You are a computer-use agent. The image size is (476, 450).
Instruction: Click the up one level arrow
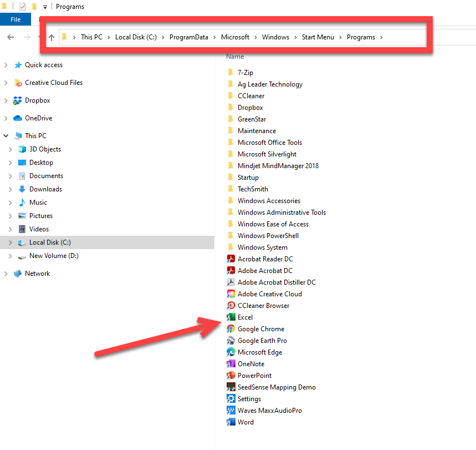pyautogui.click(x=51, y=37)
